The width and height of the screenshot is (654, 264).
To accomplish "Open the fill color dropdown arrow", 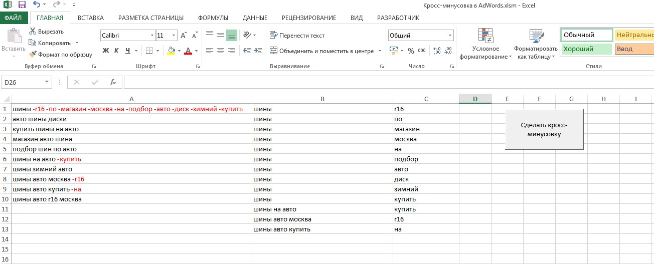I will 180,51.
